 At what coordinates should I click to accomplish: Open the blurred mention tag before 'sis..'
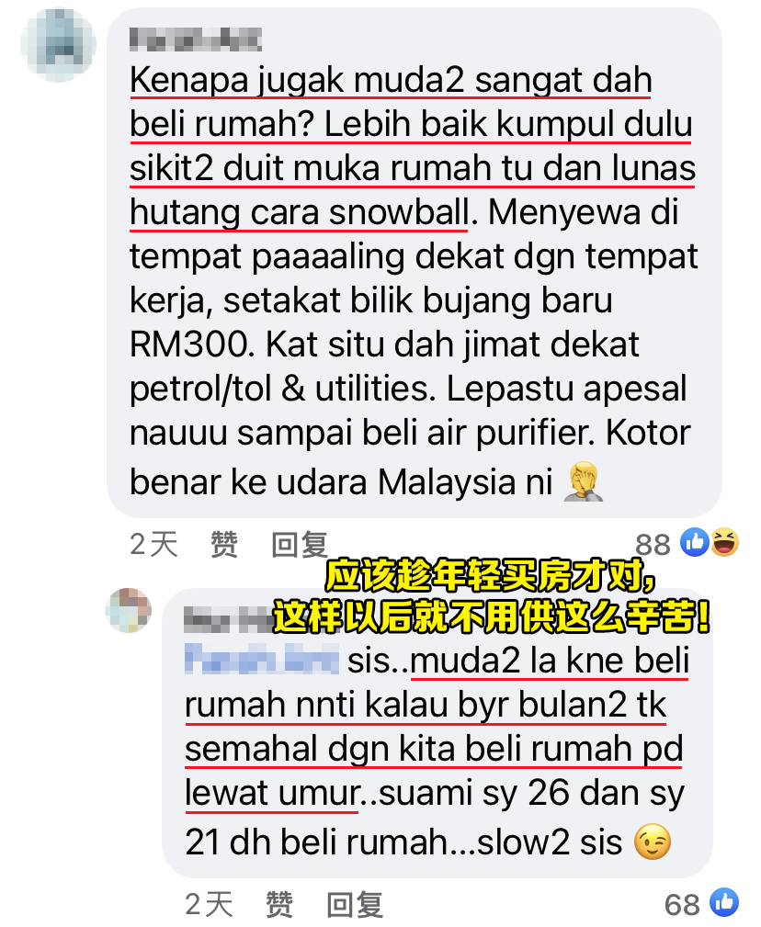261,659
